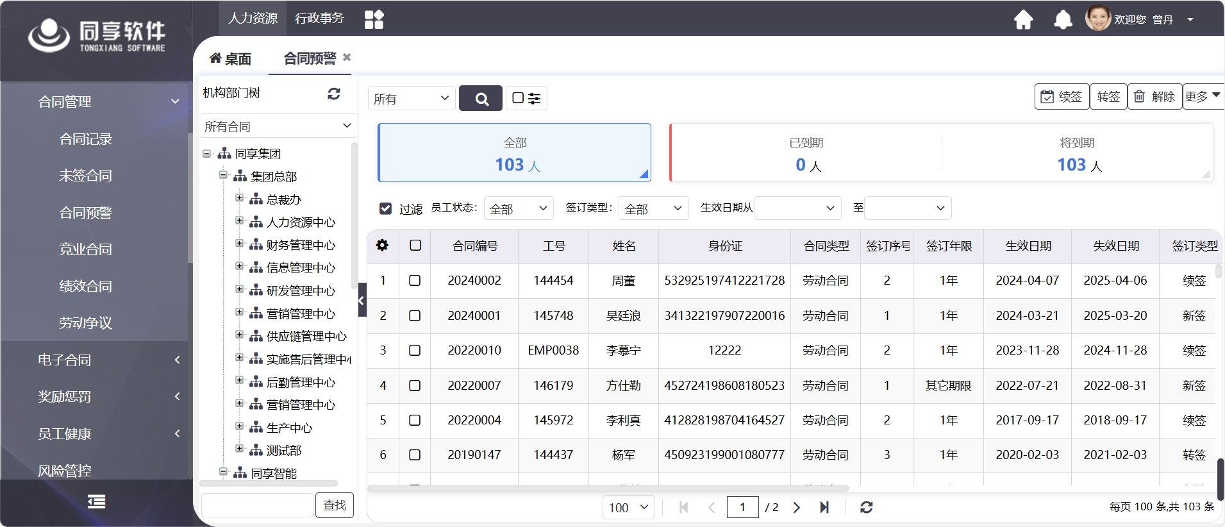Jump to the last page

click(824, 507)
